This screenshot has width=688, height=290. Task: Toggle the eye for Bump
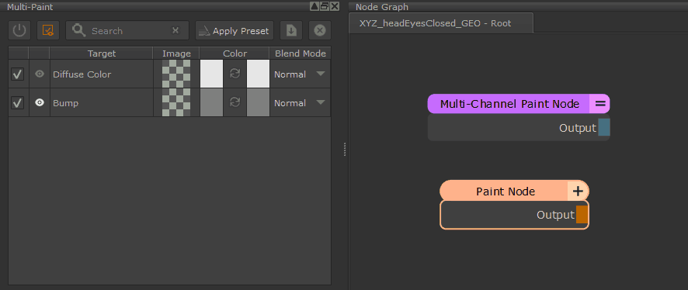40,102
